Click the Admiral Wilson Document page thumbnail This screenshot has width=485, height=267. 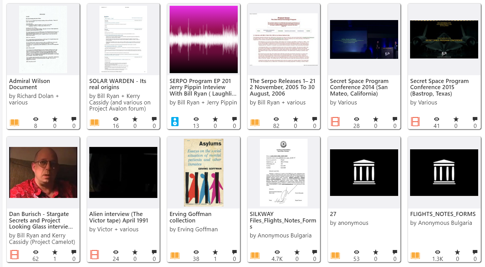pos(43,39)
